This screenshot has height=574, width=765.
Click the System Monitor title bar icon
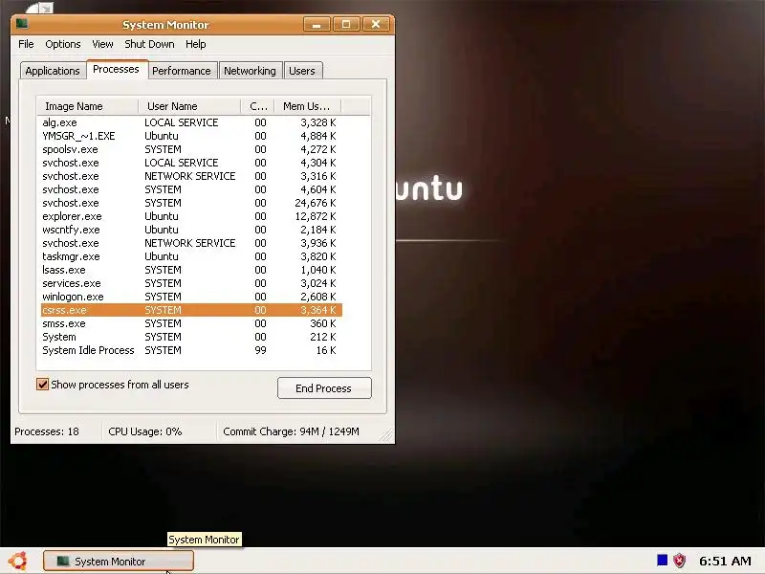[x=22, y=24]
